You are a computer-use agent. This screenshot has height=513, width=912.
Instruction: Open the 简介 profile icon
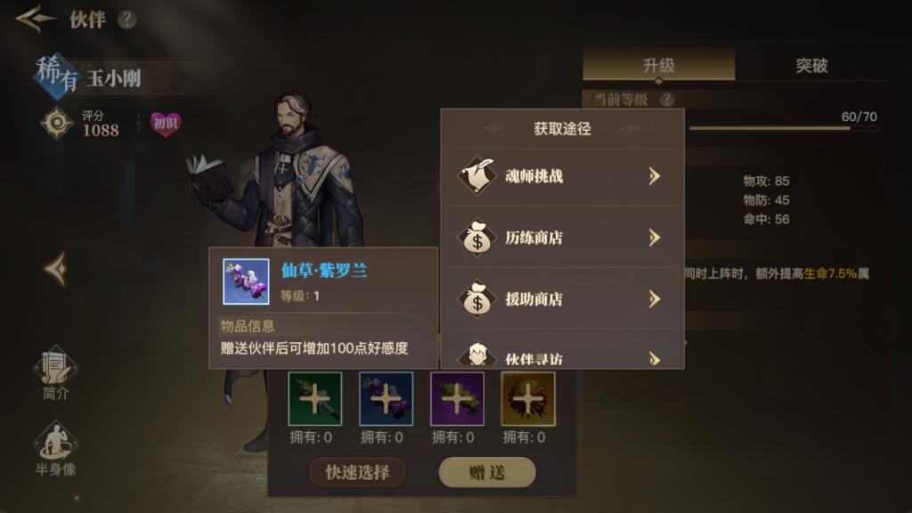pyautogui.click(x=56, y=372)
